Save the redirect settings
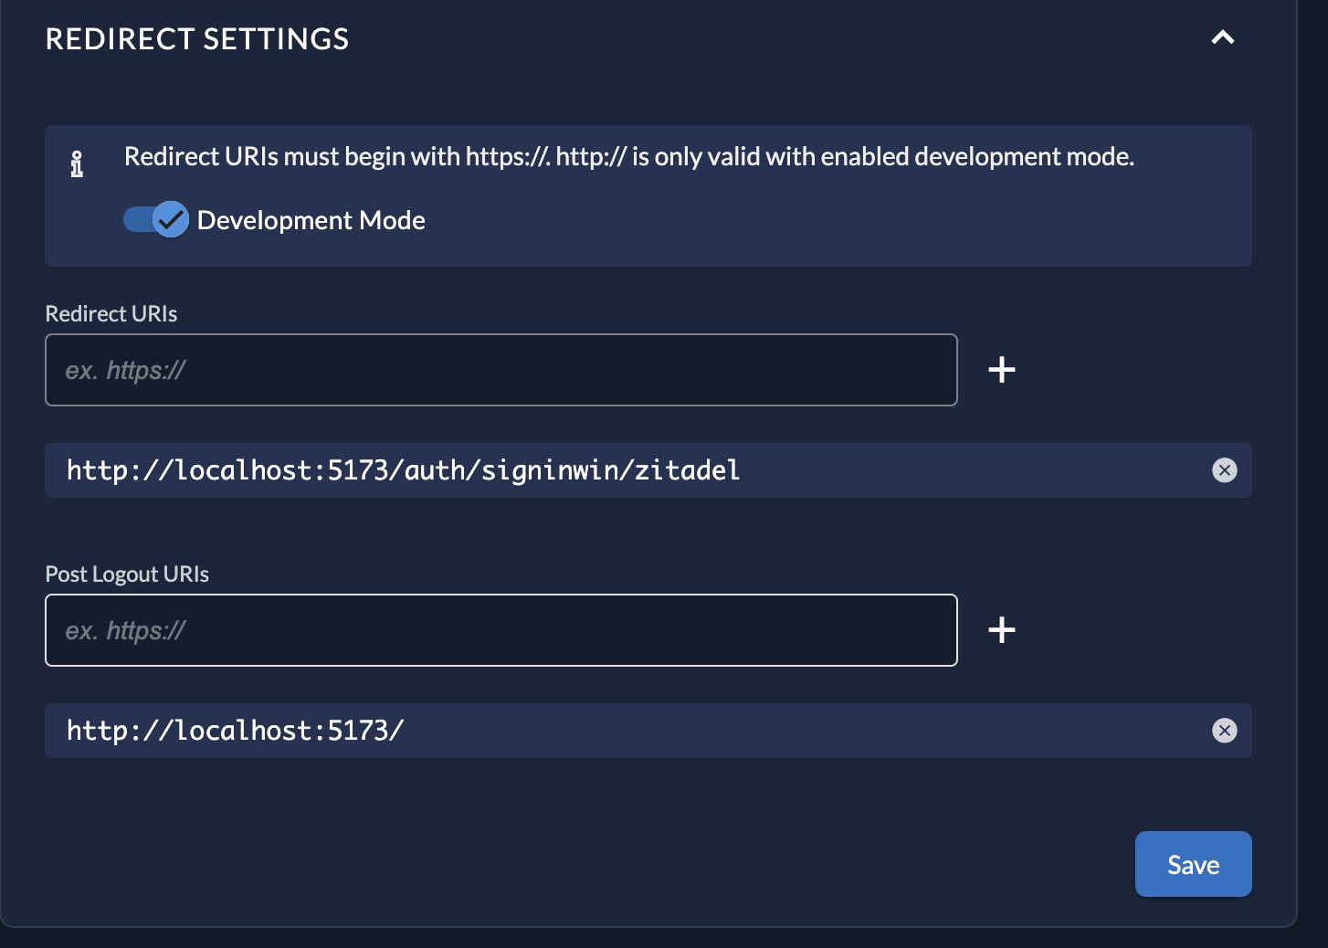 click(x=1193, y=864)
